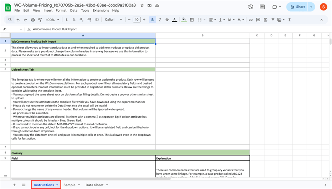
Task: Open Google account avatar S
Action: (x=323, y=7)
